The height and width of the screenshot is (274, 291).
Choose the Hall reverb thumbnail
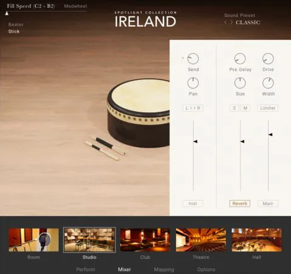256,240
